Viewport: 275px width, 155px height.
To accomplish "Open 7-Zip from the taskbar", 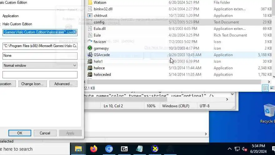I will coord(124,149).
